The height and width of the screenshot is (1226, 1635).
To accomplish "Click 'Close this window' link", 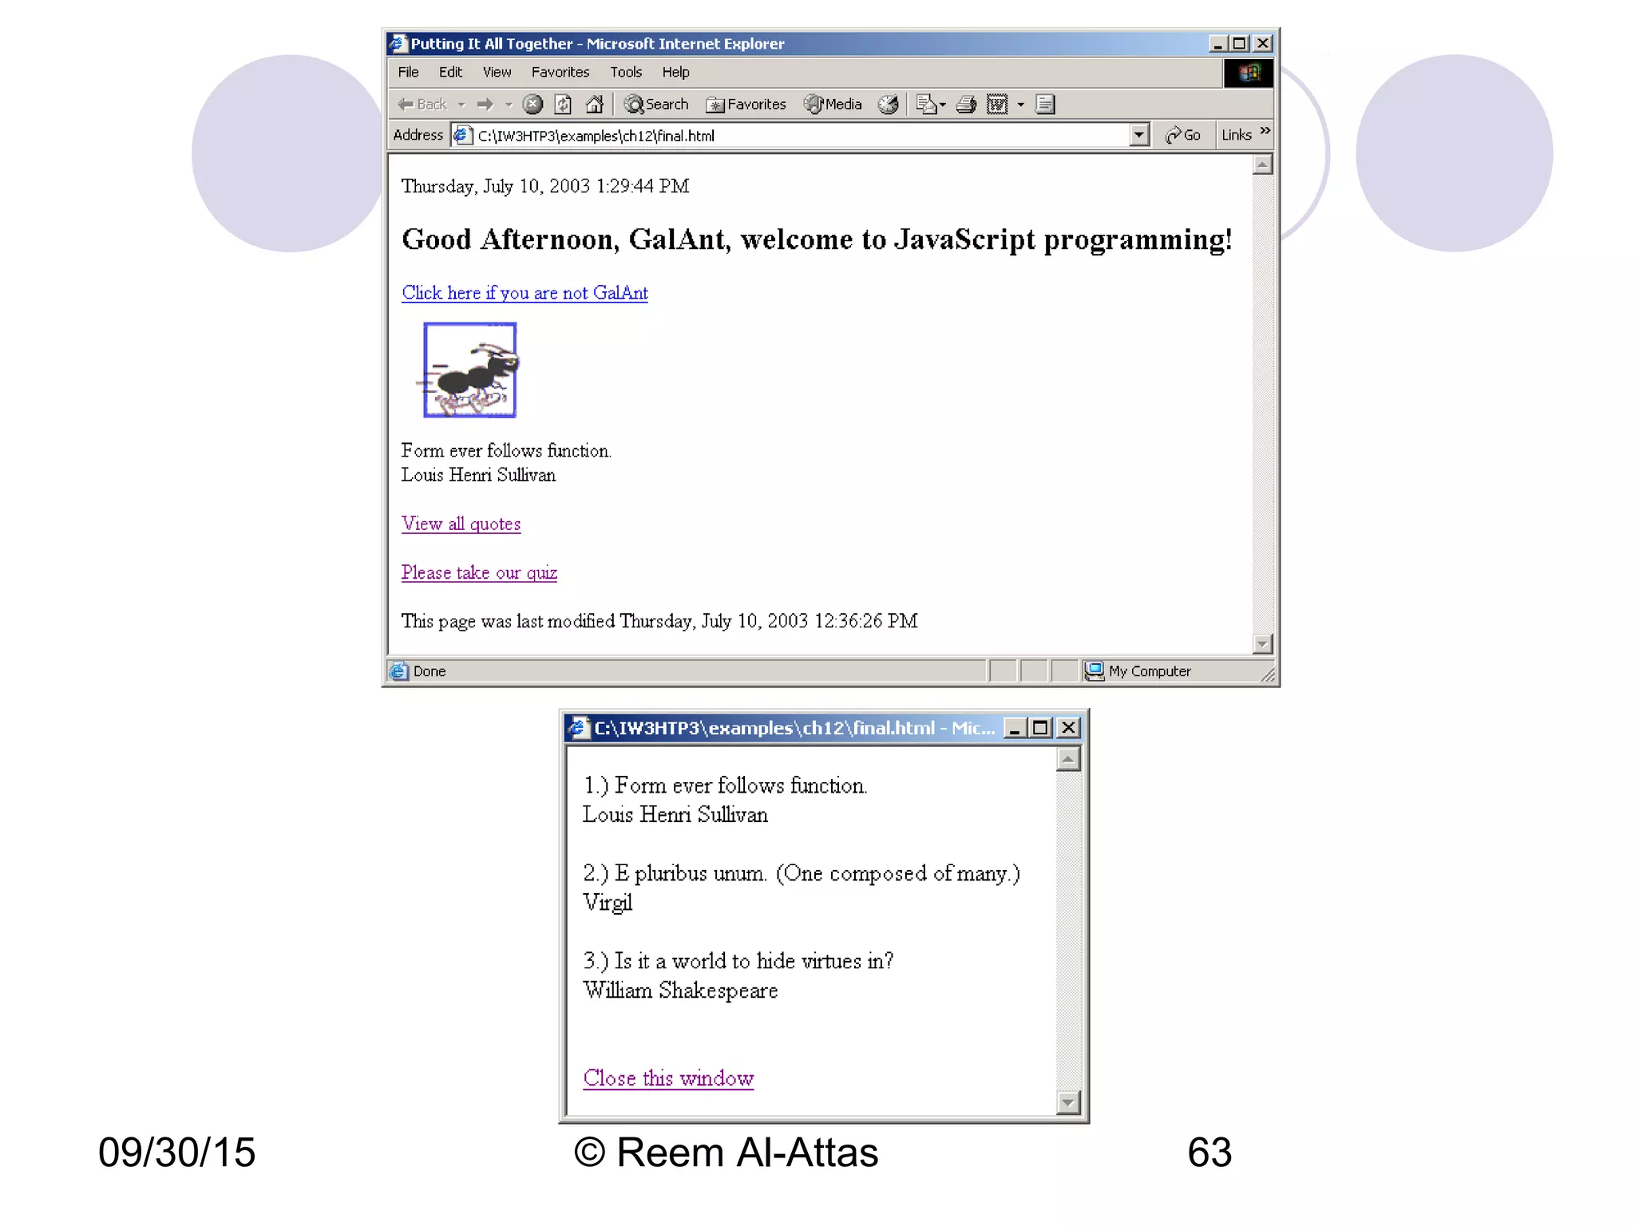I will (x=668, y=1078).
